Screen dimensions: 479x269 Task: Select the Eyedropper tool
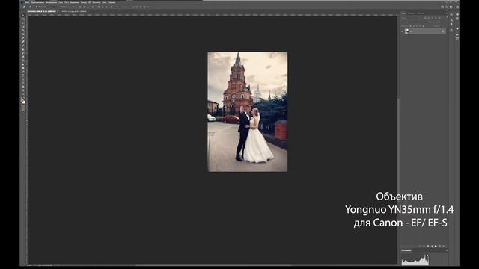click(x=23, y=38)
